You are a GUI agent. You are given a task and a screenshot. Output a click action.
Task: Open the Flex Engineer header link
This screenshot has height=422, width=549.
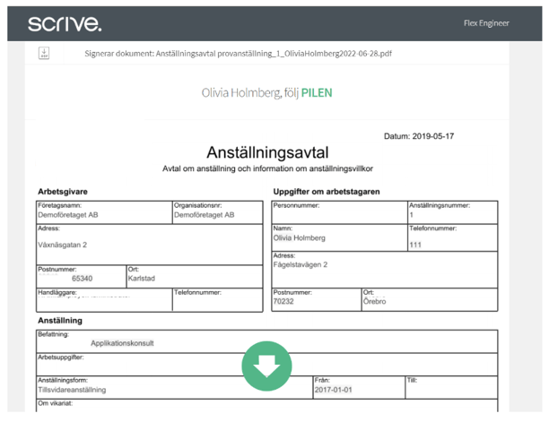click(486, 23)
